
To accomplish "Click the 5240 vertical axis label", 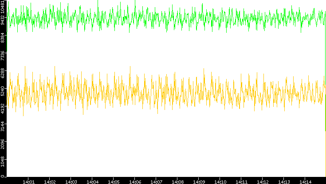I will pyautogui.click(x=3, y=90).
